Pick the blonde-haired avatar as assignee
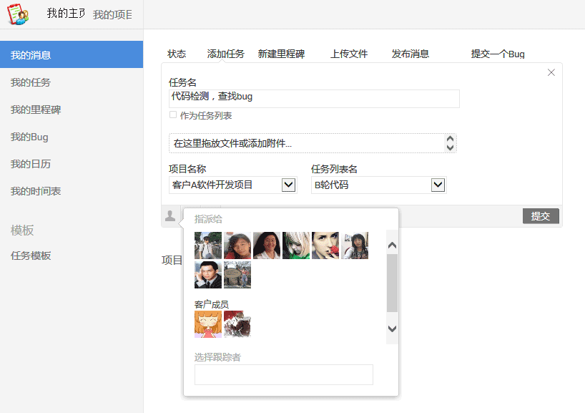Image resolution: width=585 pixels, height=413 pixels. tap(296, 246)
